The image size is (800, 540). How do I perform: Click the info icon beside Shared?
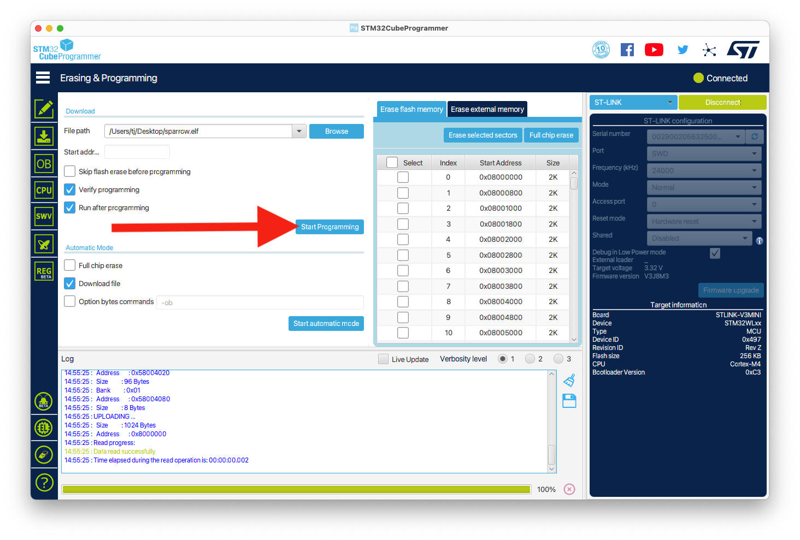(759, 241)
